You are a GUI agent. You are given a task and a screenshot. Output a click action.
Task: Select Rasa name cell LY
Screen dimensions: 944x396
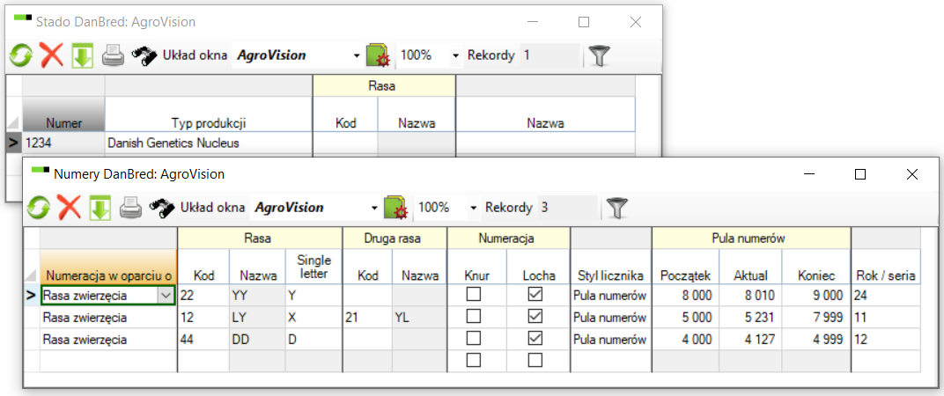(258, 317)
